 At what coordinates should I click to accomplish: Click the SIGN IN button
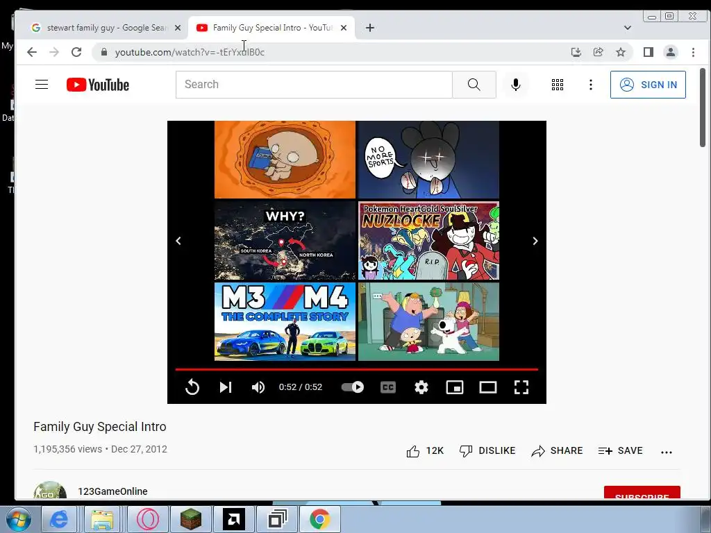pyautogui.click(x=648, y=85)
